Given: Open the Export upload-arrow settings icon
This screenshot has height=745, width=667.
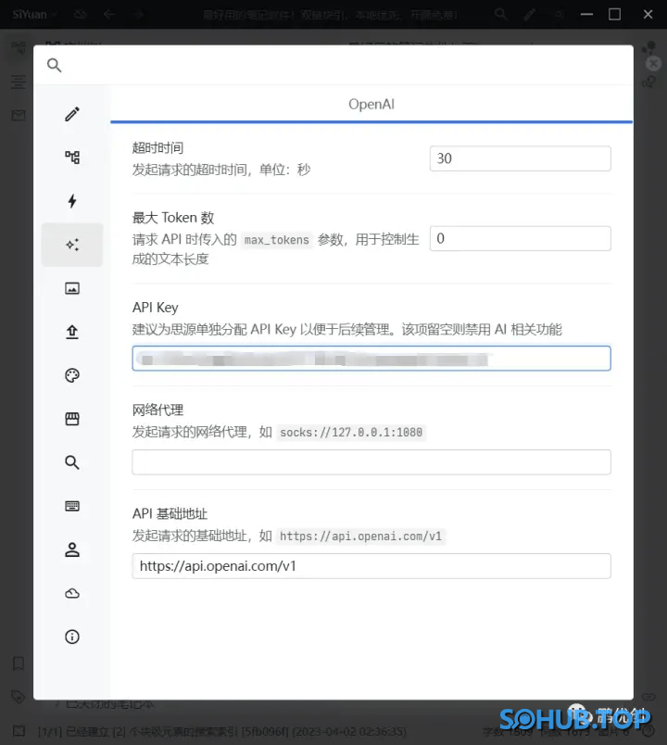Looking at the screenshot, I should pos(72,332).
